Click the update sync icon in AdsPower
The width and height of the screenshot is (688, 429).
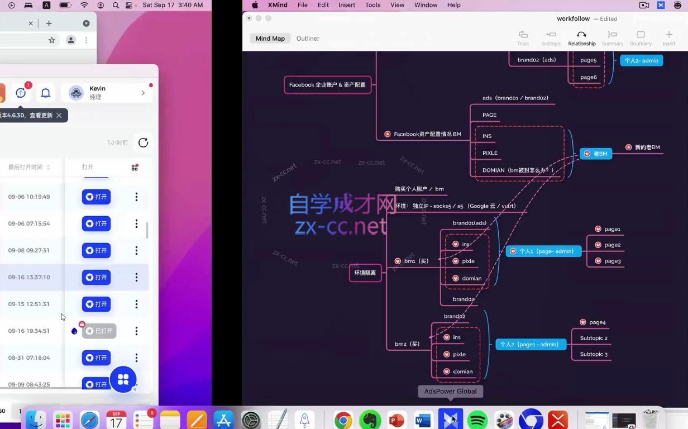click(x=21, y=93)
